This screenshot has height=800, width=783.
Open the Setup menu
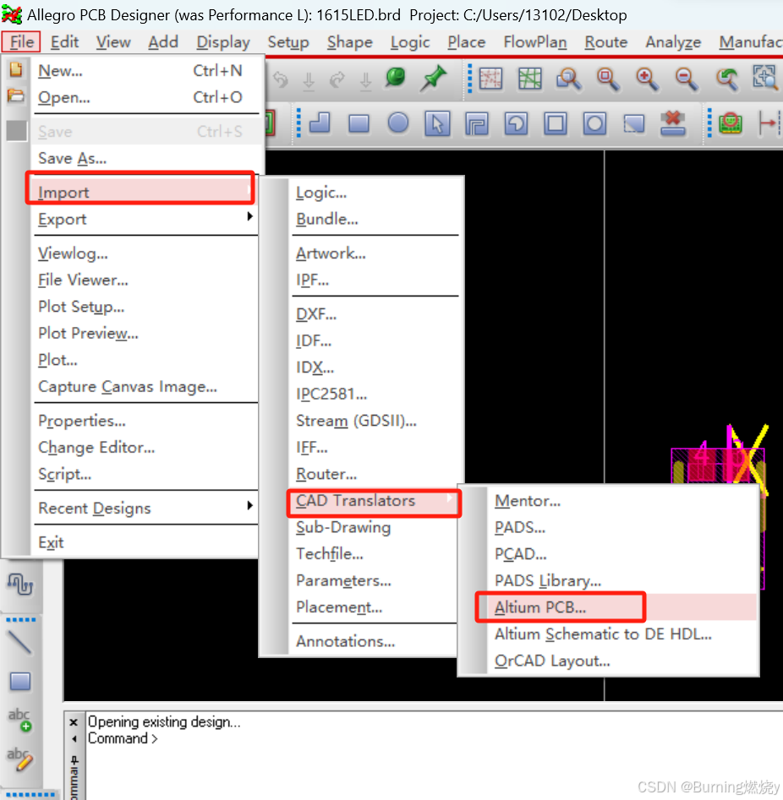(x=288, y=42)
